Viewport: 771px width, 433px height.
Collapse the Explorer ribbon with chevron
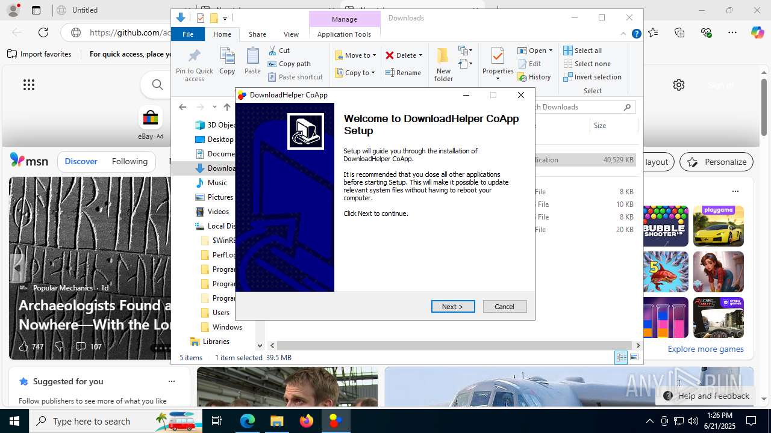coord(623,34)
